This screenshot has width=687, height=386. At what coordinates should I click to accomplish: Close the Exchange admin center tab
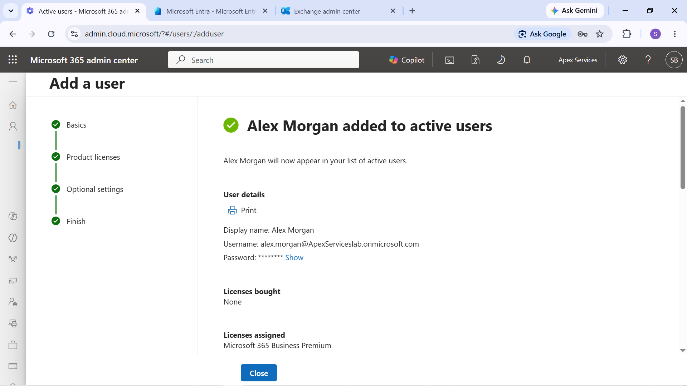(393, 11)
